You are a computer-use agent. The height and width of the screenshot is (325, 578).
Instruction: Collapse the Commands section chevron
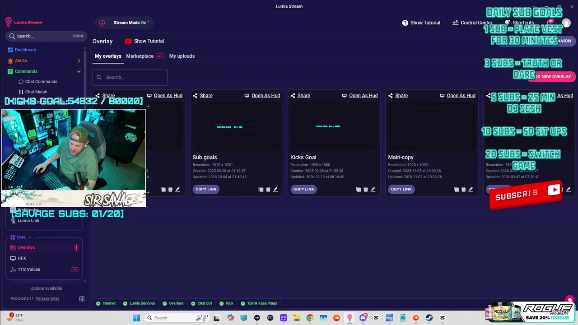tap(79, 71)
